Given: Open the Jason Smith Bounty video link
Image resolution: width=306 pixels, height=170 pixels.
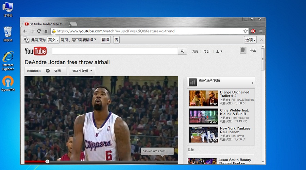Looking at the screenshot, I should 235,161.
